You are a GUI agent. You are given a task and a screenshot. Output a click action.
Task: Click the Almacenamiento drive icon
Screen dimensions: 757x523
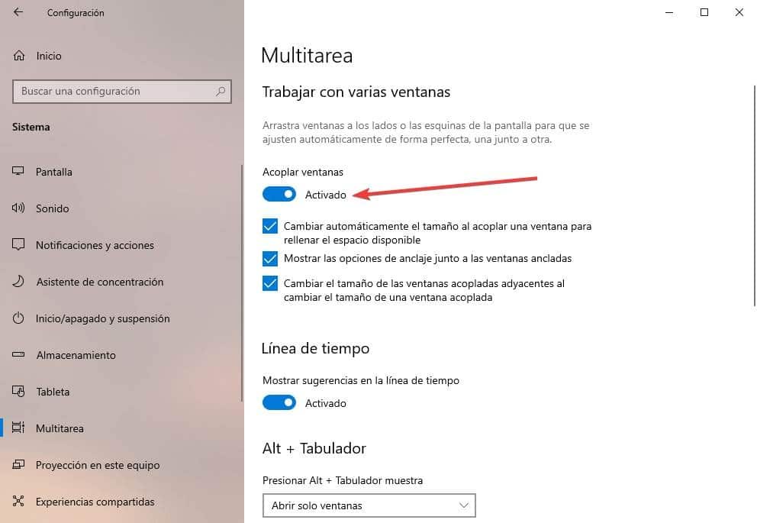[x=18, y=355]
